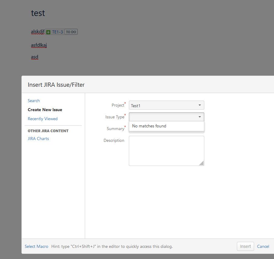
Task: Go to JIRA Charts in sidebar
Action: (x=38, y=139)
